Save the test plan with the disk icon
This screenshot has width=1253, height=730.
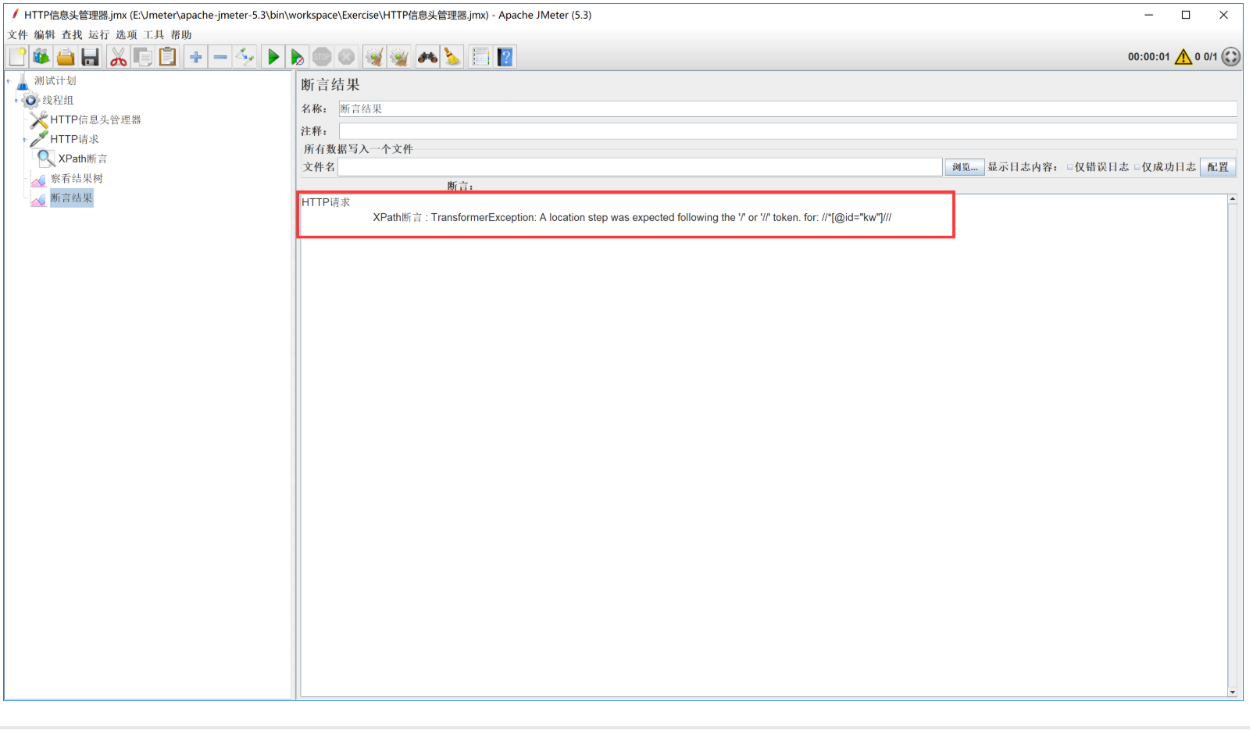click(90, 56)
